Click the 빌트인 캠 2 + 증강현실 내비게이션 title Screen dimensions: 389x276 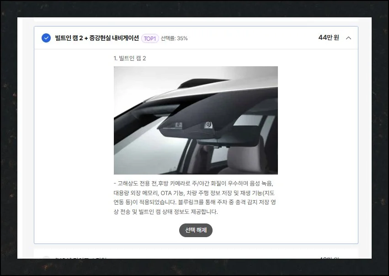coord(96,38)
